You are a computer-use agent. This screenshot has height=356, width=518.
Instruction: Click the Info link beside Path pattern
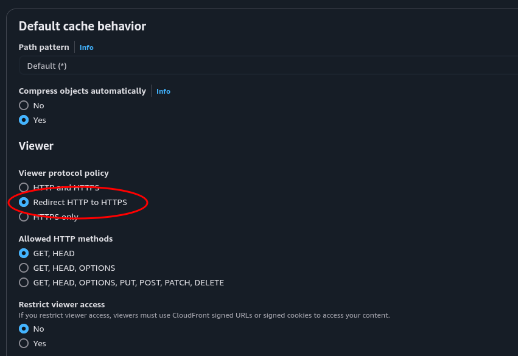point(86,47)
